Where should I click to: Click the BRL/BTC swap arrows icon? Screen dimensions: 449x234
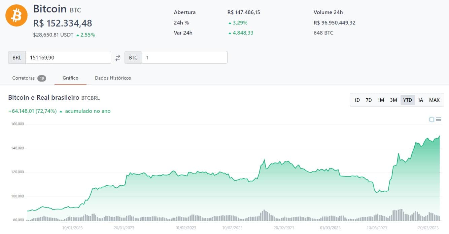118,58
